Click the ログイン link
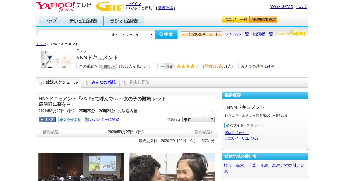The width and height of the screenshot is (344, 181). point(134,4)
